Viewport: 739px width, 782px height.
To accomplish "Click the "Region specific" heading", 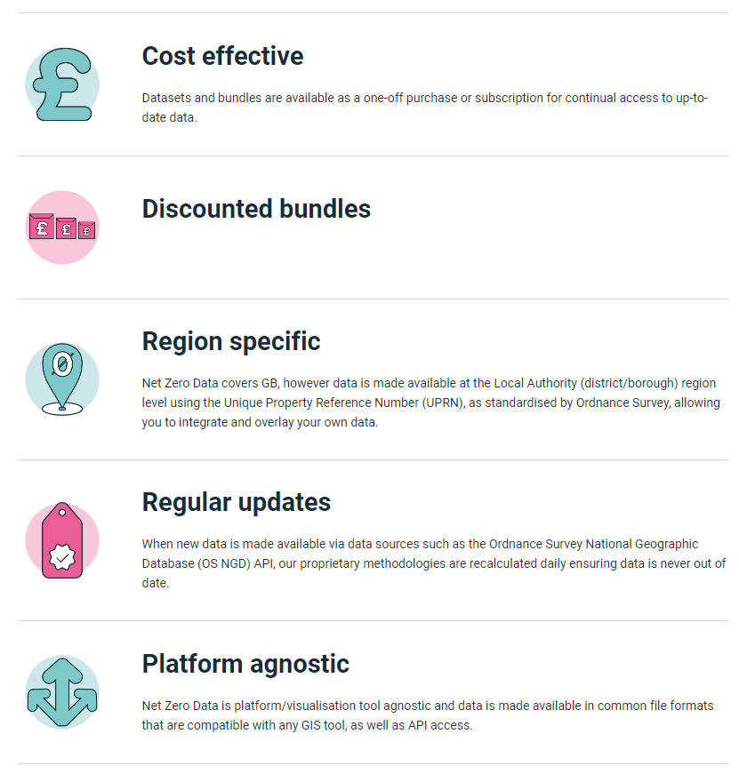I will [x=231, y=341].
